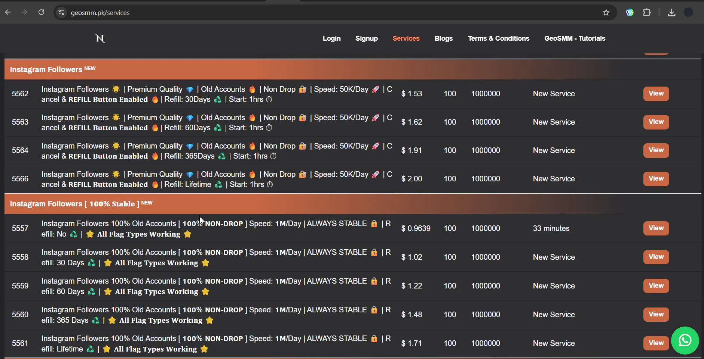The height and width of the screenshot is (359, 704).
Task: Click the $ 1.71 price
Action: [x=411, y=343]
